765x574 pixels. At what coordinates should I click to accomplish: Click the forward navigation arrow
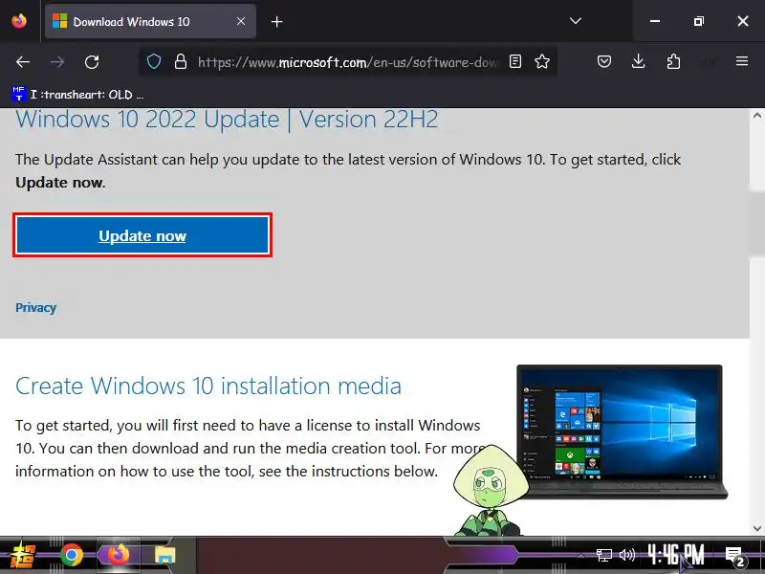[57, 62]
